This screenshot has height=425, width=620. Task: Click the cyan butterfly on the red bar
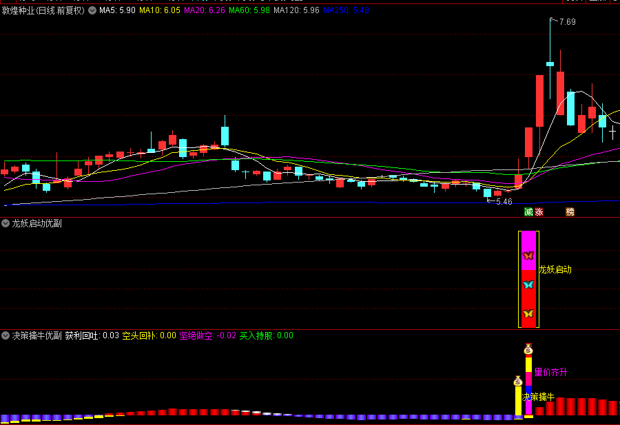528,284
